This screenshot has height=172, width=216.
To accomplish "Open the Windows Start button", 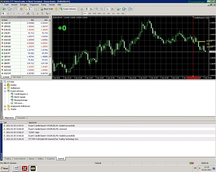I will click(4, 168).
